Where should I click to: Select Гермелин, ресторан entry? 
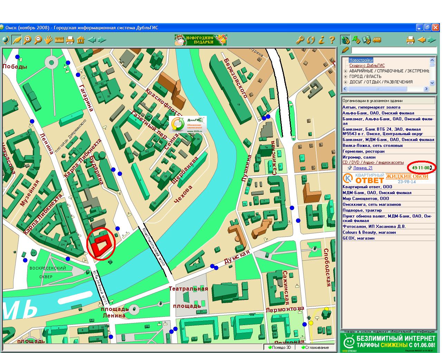[388, 151]
